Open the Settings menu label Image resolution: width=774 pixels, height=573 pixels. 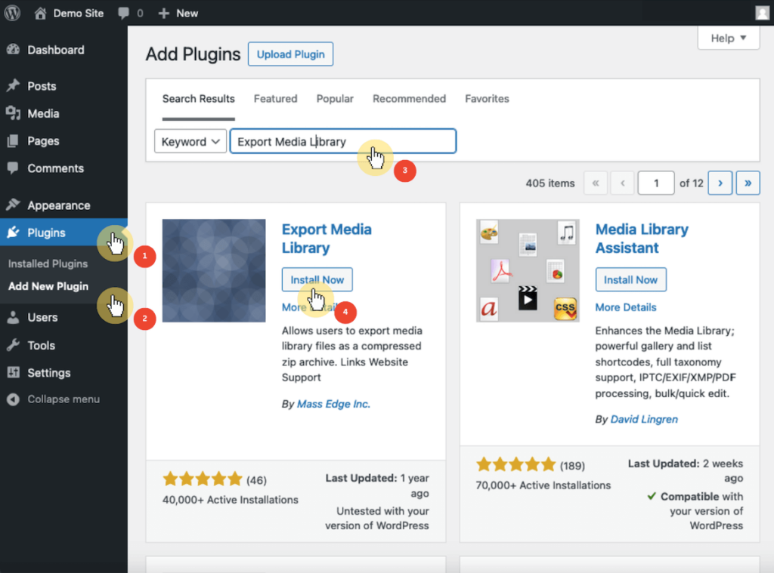tap(49, 373)
